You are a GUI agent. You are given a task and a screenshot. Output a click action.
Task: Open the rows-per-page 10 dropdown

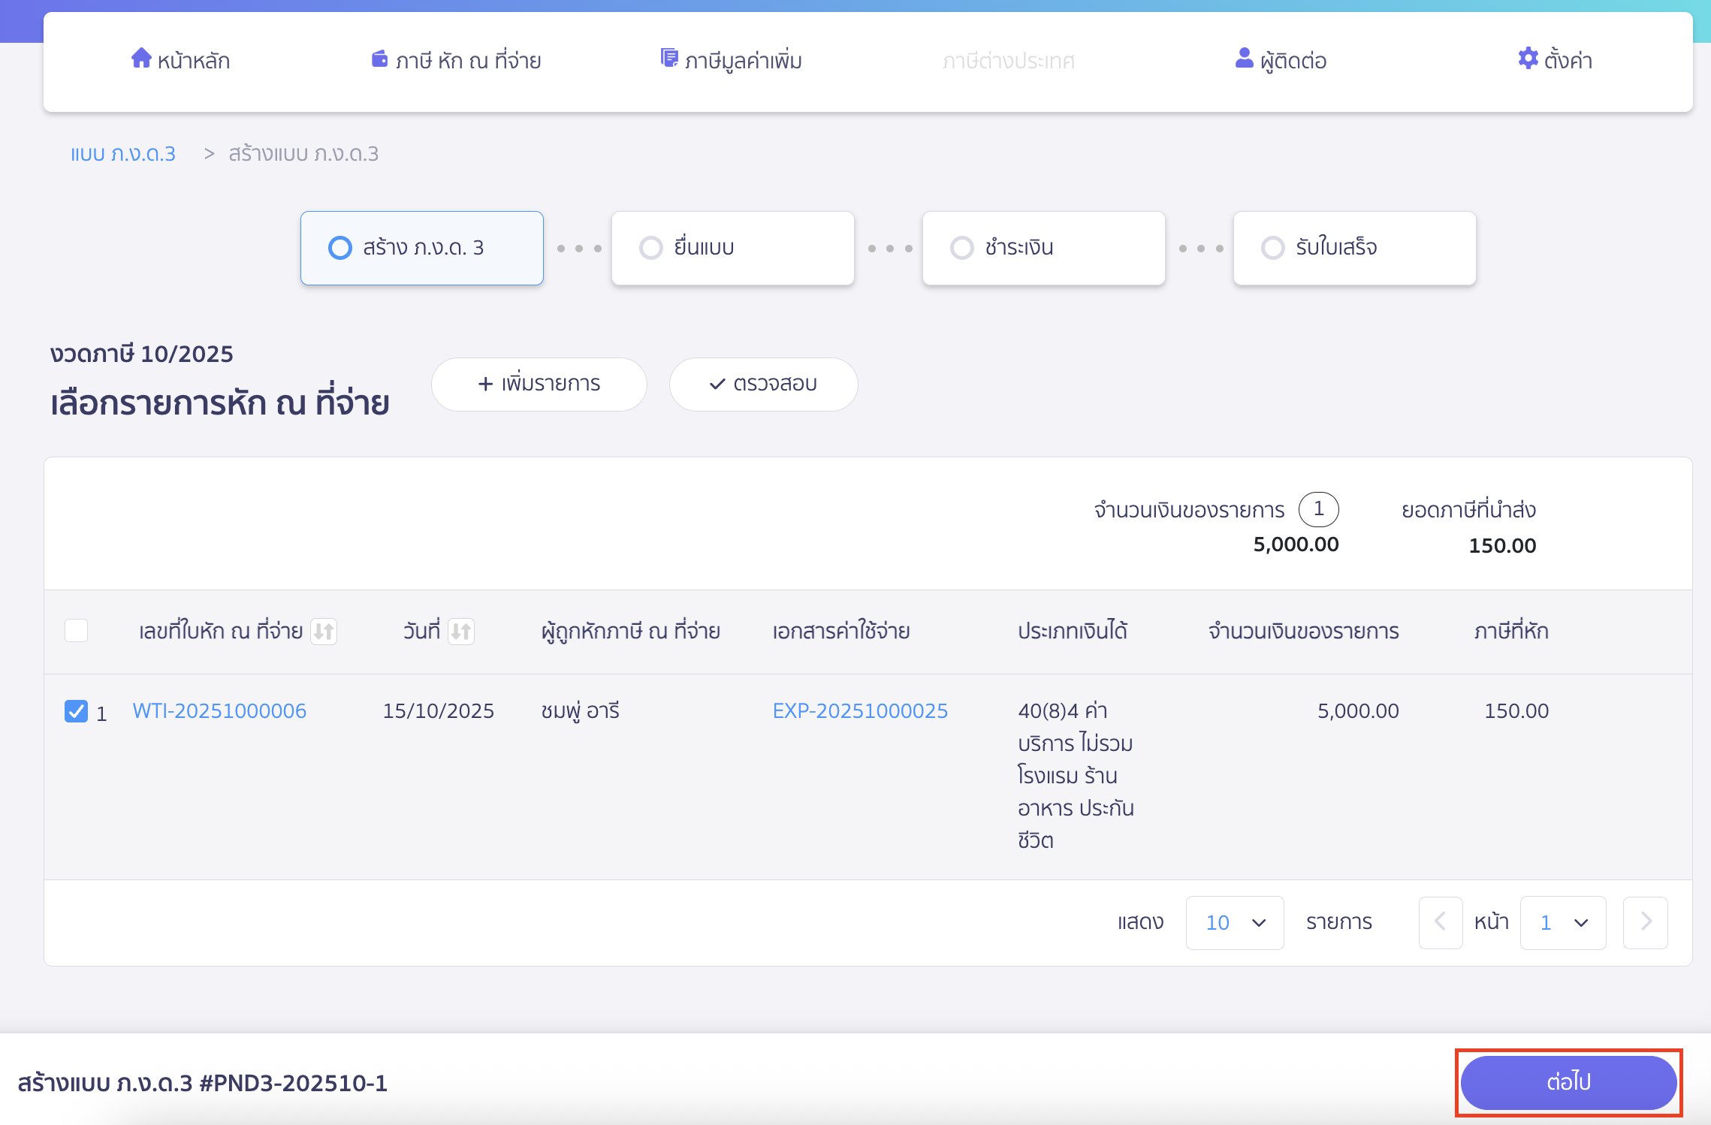point(1234,922)
